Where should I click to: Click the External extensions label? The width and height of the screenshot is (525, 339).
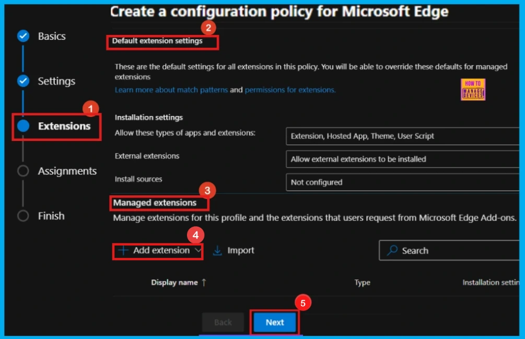coord(147,156)
